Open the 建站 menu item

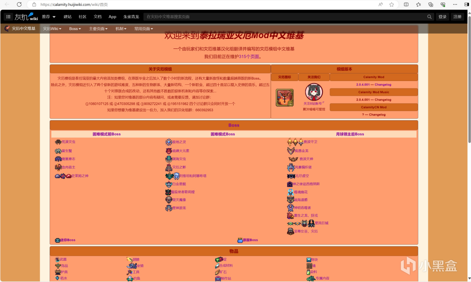tap(68, 17)
